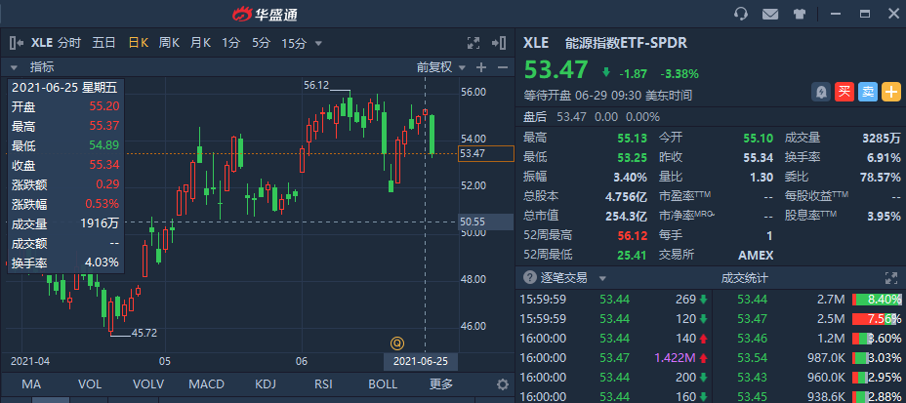Screen dimensions: 906x403
Task: Switch to 5分 five-minute chart
Action: pyautogui.click(x=261, y=43)
